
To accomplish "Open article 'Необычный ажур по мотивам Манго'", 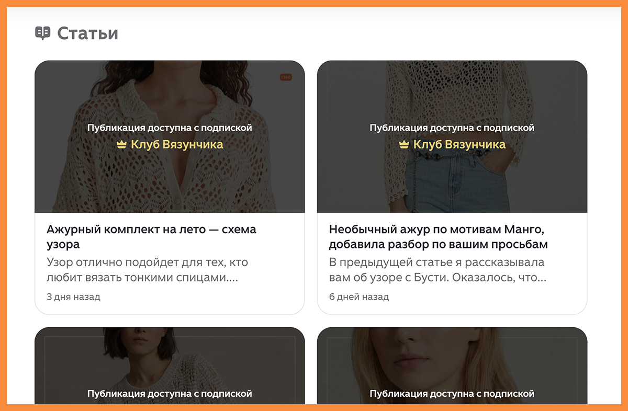I will tap(439, 236).
